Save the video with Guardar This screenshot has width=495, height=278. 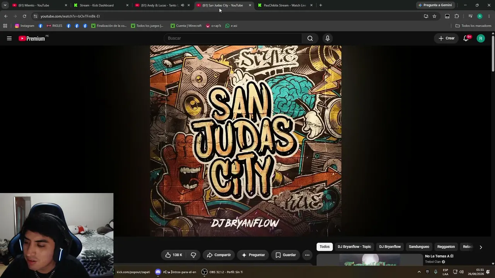[286, 255]
